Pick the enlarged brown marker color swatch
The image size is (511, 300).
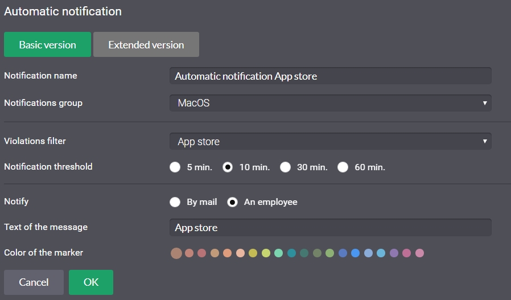pyautogui.click(x=176, y=253)
